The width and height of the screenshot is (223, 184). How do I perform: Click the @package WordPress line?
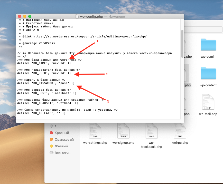(37, 43)
